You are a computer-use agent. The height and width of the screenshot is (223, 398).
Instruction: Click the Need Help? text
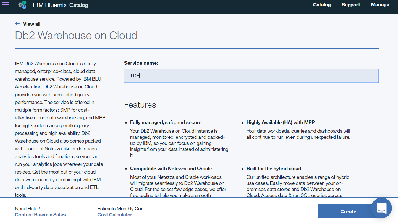click(x=28, y=208)
